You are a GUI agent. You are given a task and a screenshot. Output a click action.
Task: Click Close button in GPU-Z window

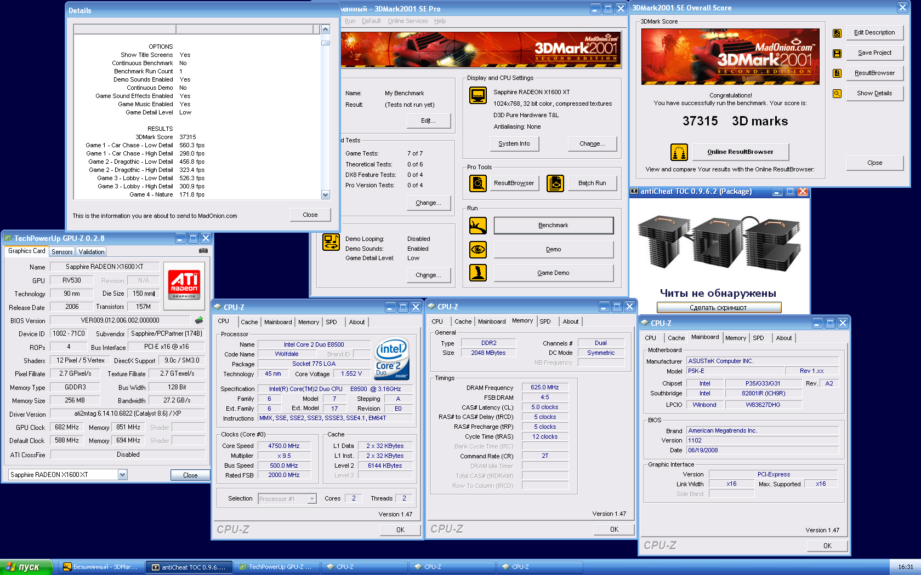[x=190, y=475]
